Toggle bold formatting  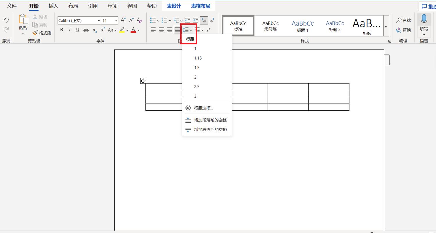(62, 30)
